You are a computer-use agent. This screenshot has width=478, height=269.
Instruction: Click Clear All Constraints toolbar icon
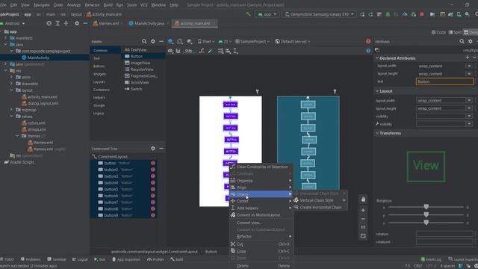(x=202, y=51)
